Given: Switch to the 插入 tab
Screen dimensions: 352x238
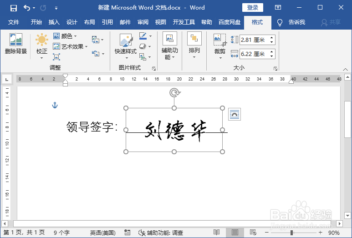Looking at the screenshot, I should coord(54,22).
